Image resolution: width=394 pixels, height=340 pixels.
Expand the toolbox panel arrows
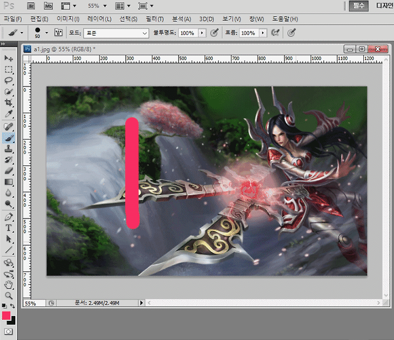[3, 44]
